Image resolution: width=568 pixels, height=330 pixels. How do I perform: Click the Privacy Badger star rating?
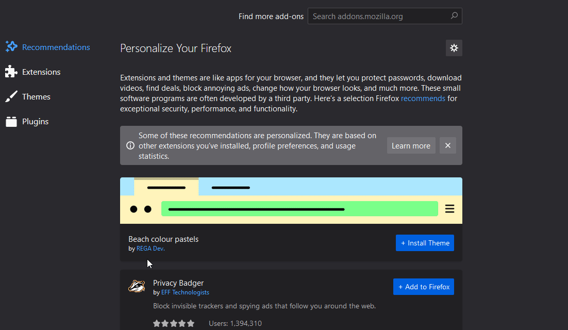coord(174,323)
